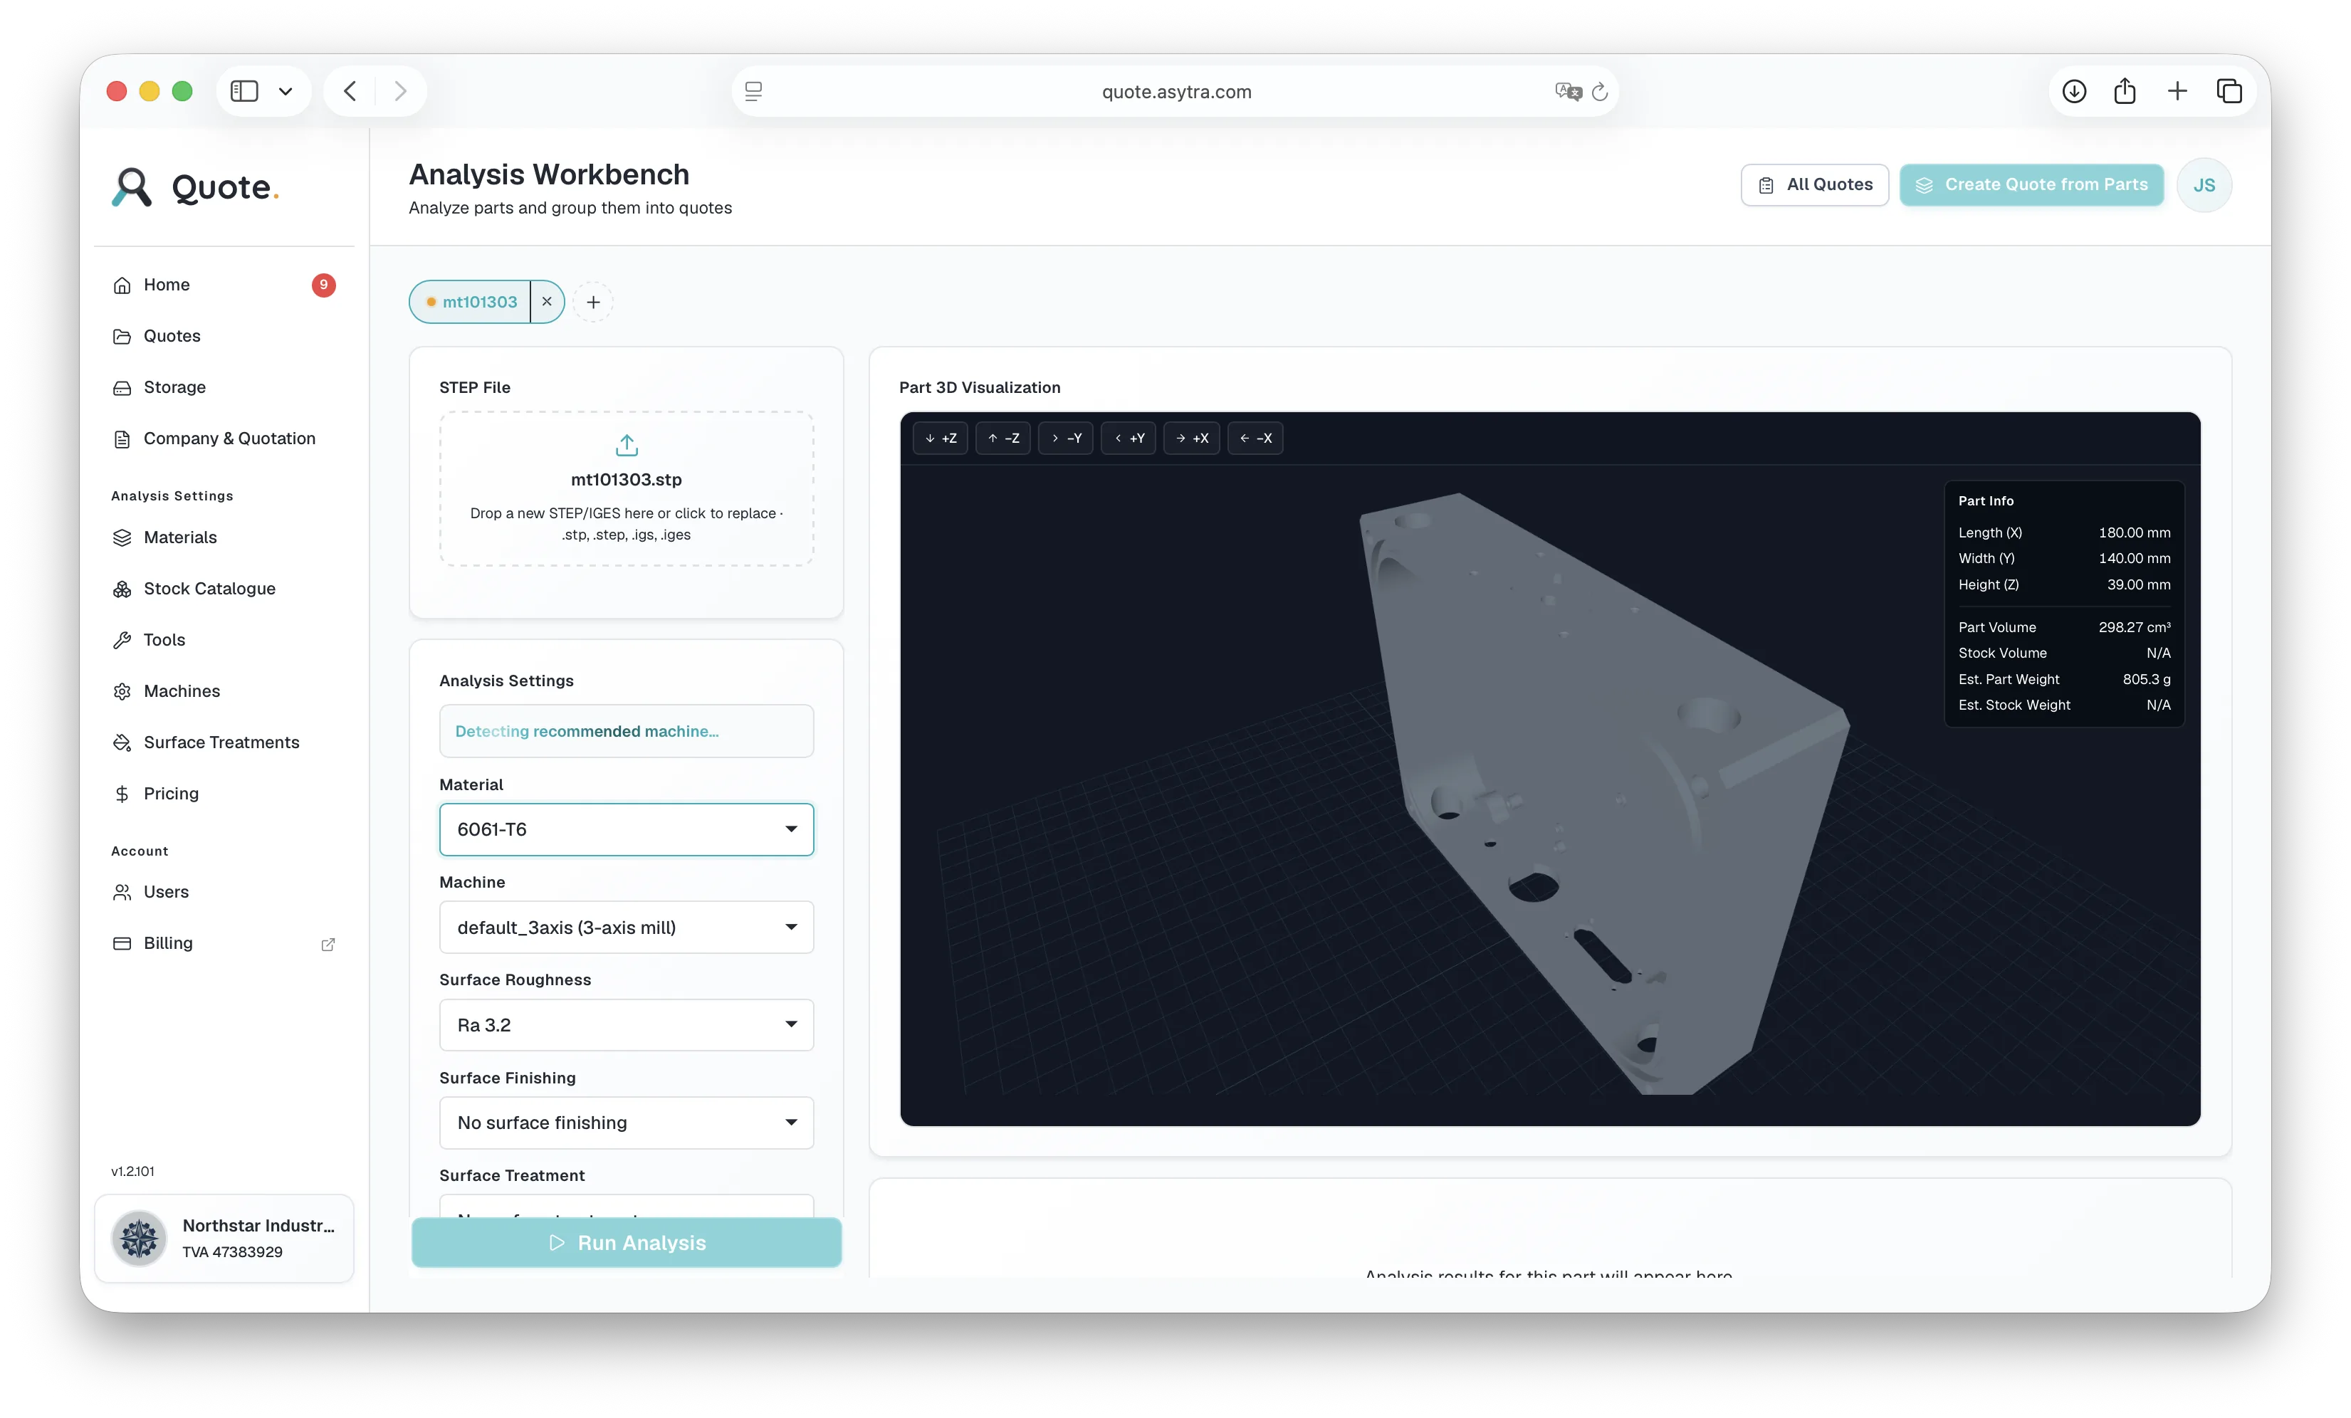Image resolution: width=2351 pixels, height=1418 pixels.
Task: Click the Northstar Industries company card
Action: click(x=224, y=1238)
